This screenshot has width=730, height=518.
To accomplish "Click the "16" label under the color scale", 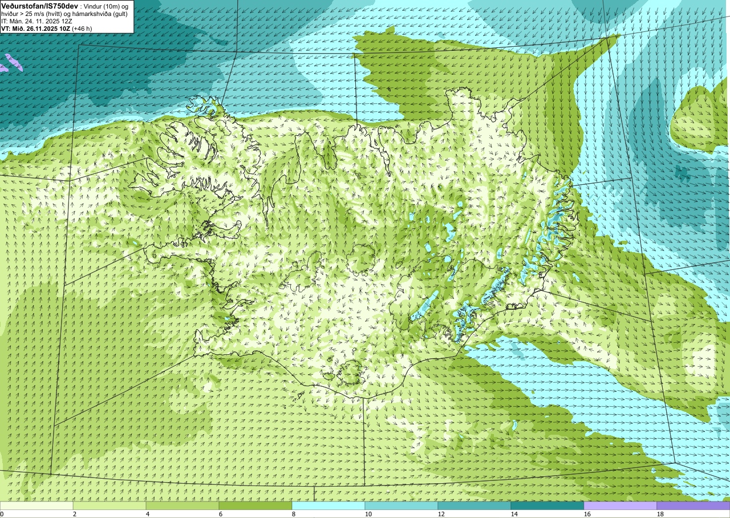I will coord(587,514).
